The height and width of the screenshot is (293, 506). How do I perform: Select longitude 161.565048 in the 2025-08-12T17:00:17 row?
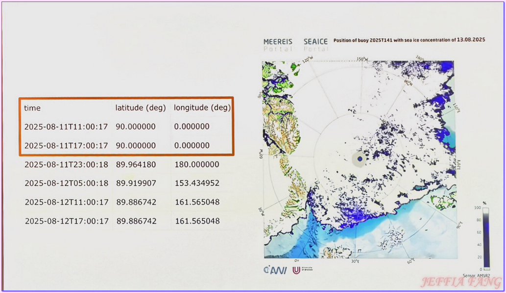(197, 222)
